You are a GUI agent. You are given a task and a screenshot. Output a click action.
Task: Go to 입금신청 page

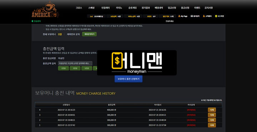[172, 8]
